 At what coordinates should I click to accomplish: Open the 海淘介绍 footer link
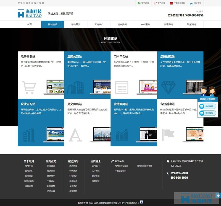point(29,166)
